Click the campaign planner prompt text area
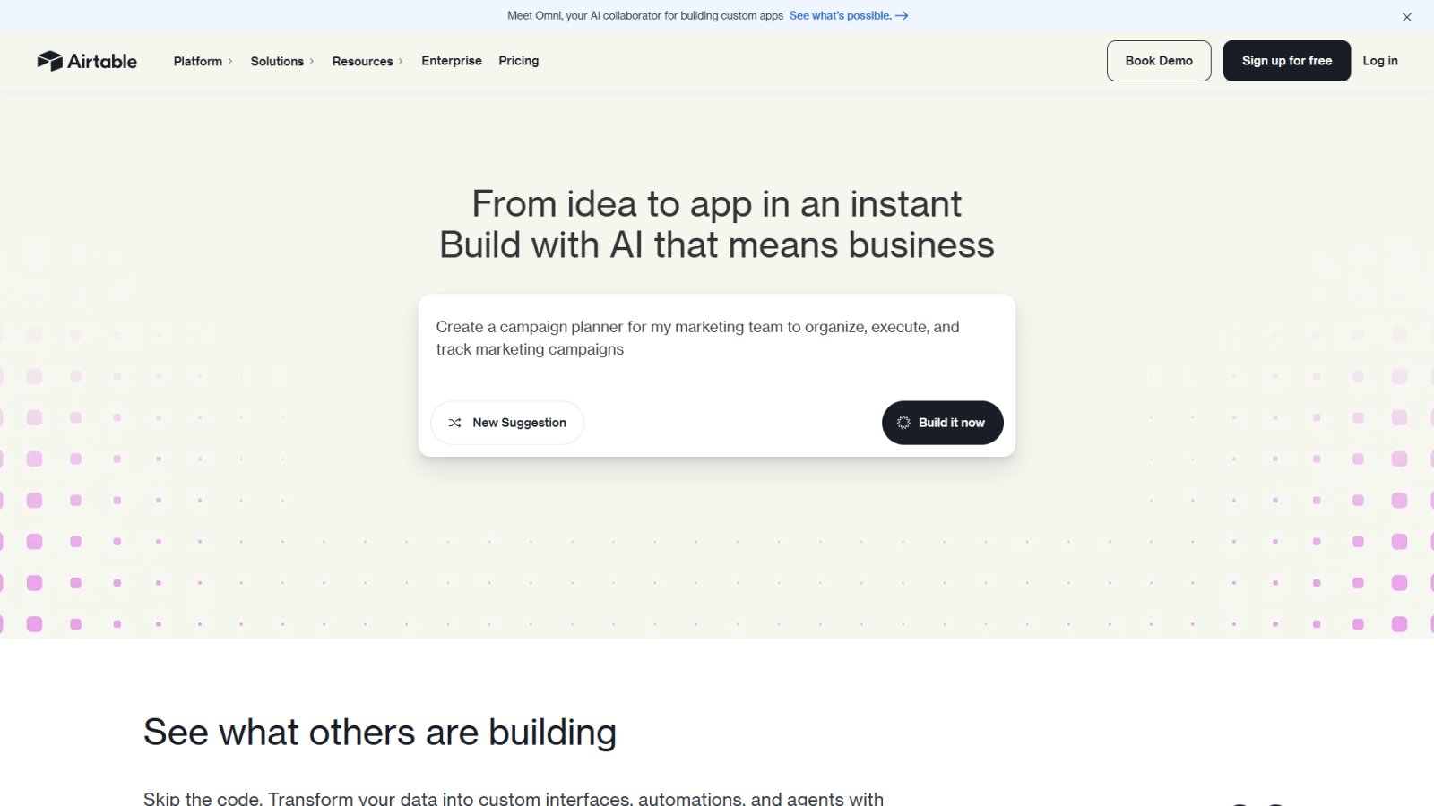The height and width of the screenshot is (806, 1434). (697, 339)
